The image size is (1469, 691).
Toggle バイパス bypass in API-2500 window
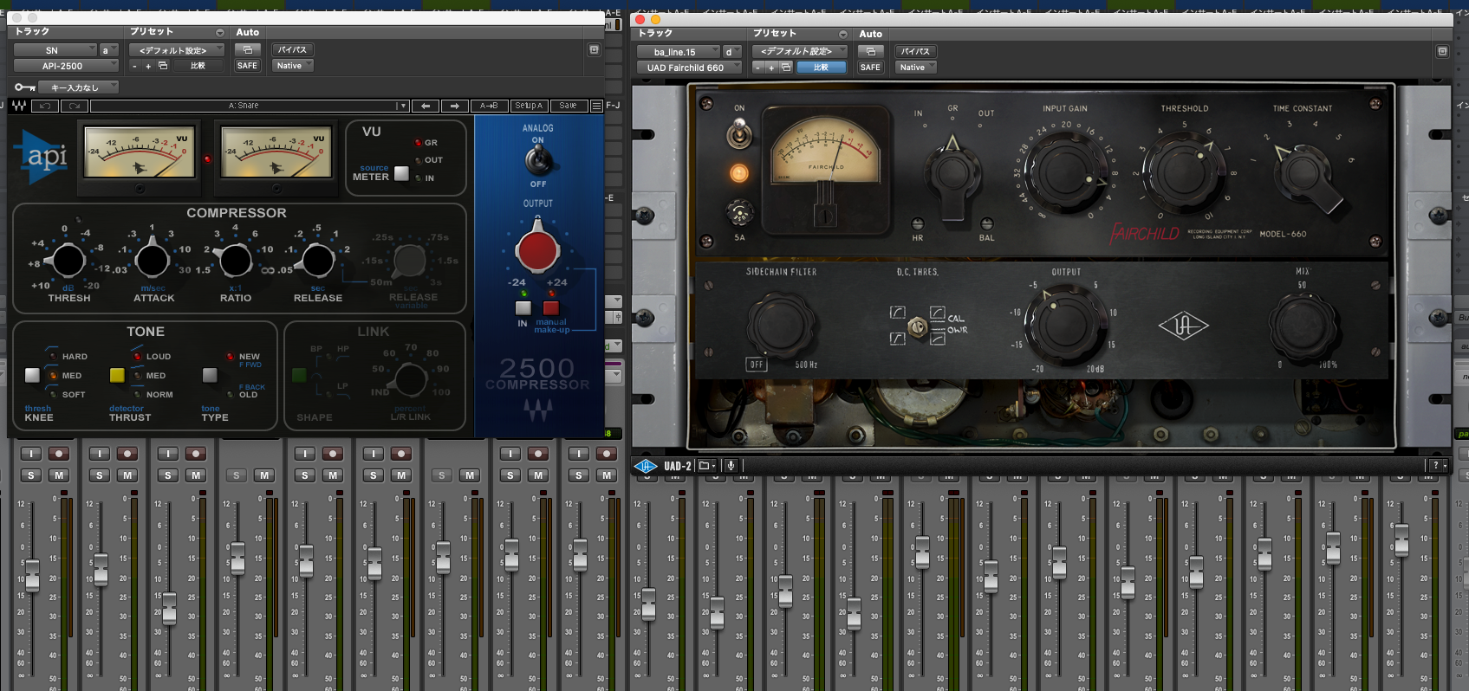click(292, 50)
